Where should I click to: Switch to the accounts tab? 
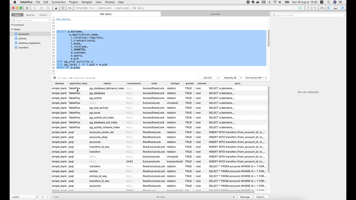215,14
